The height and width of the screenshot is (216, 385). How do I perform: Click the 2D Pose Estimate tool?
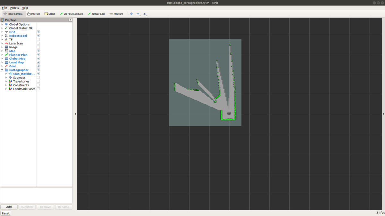(x=71, y=14)
